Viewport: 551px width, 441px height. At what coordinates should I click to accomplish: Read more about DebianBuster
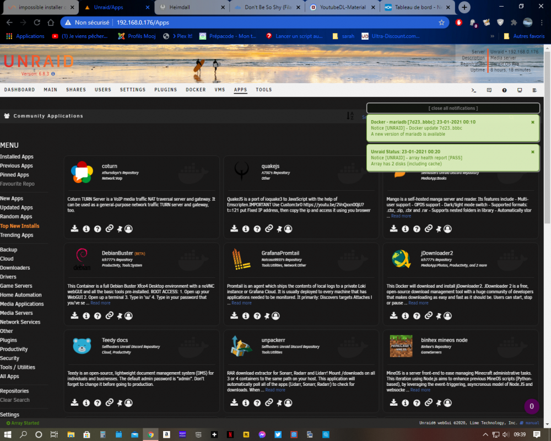click(x=100, y=303)
